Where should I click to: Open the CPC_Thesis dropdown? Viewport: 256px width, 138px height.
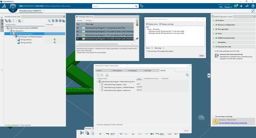pos(226,7)
